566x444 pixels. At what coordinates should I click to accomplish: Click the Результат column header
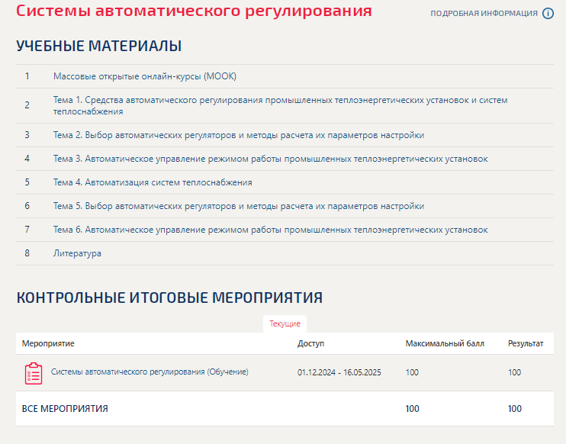[525, 343]
